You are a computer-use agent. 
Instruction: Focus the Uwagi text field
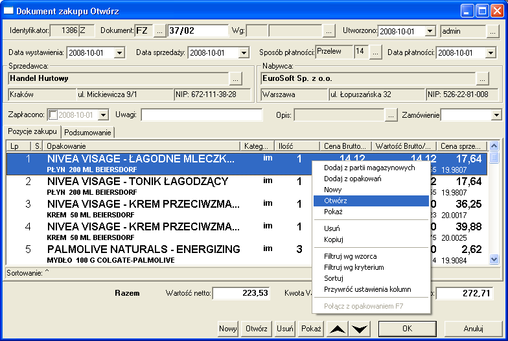tap(202, 115)
